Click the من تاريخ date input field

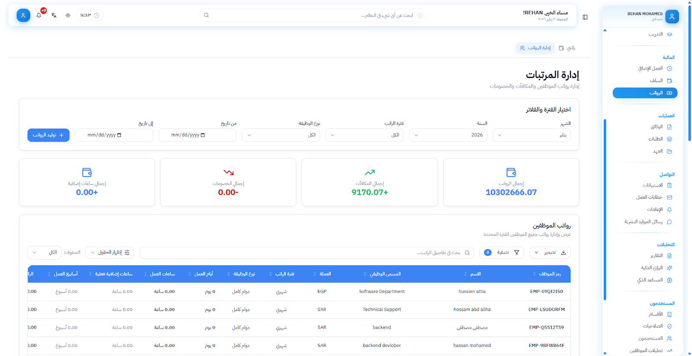click(197, 135)
